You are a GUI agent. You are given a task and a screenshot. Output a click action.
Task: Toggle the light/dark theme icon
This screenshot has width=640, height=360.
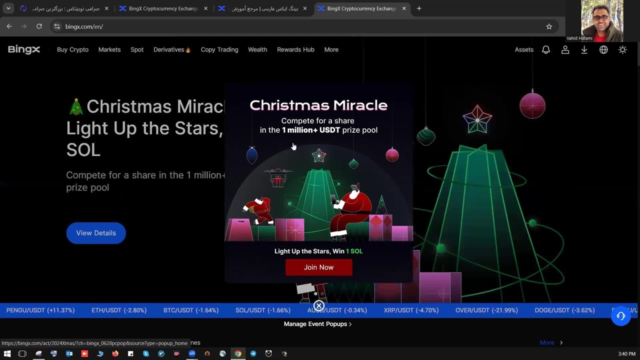point(622,49)
